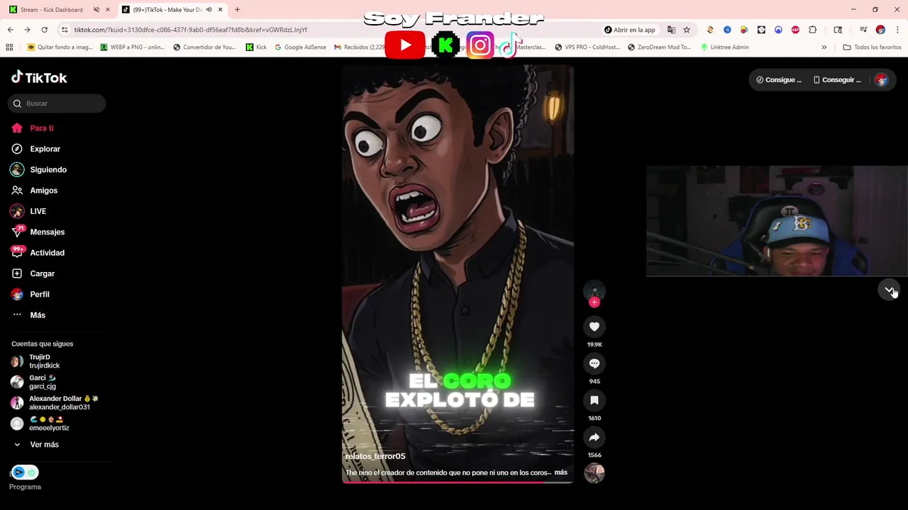Reload the current page
The width and height of the screenshot is (908, 510).
(x=44, y=30)
